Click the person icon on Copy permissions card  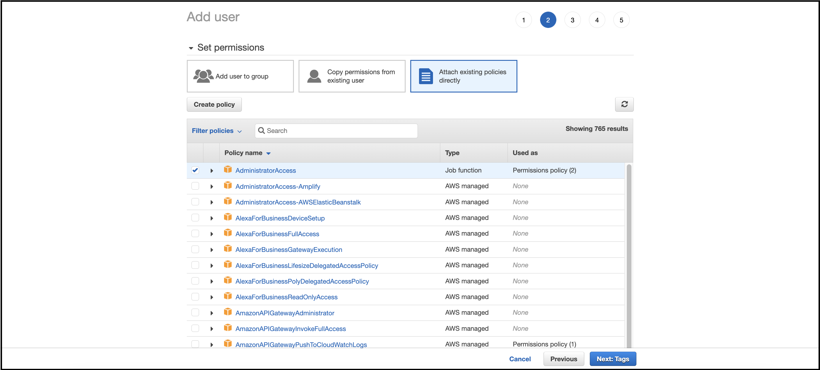point(314,76)
